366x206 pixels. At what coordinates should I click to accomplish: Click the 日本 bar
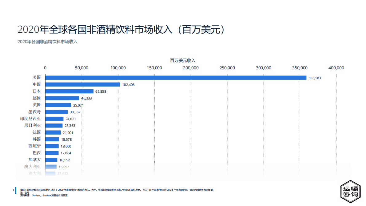pos(69,91)
